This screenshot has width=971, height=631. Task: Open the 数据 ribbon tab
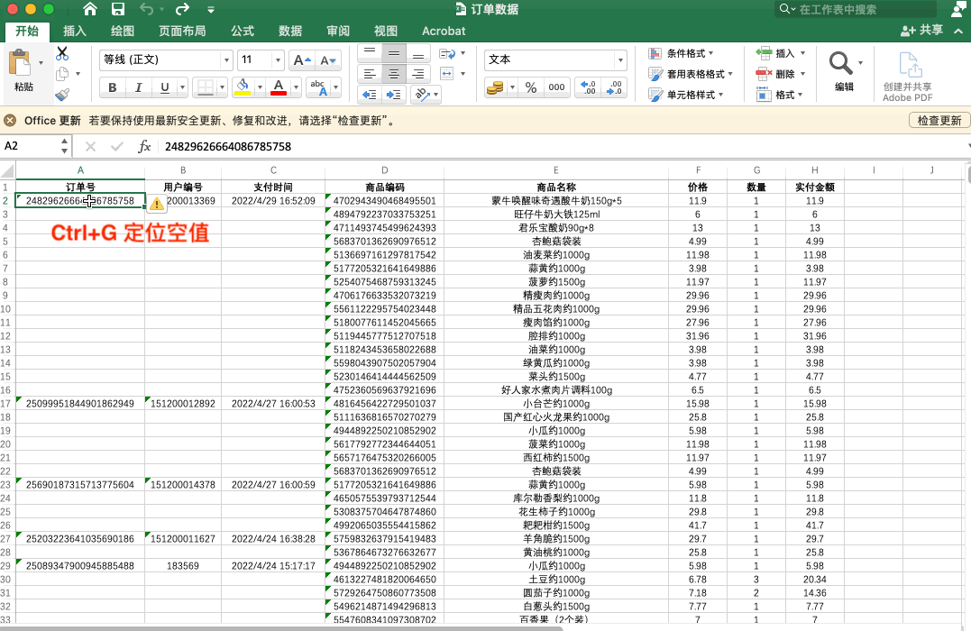tap(290, 31)
